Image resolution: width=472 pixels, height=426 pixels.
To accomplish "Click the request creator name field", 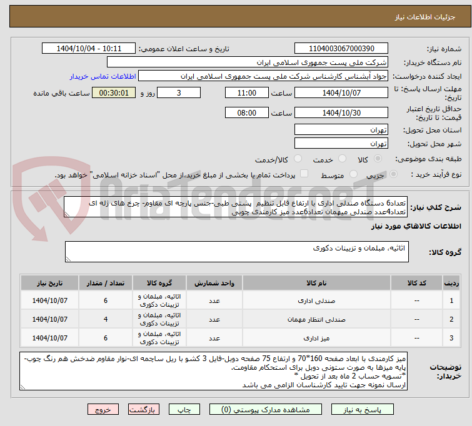I will (x=263, y=76).
